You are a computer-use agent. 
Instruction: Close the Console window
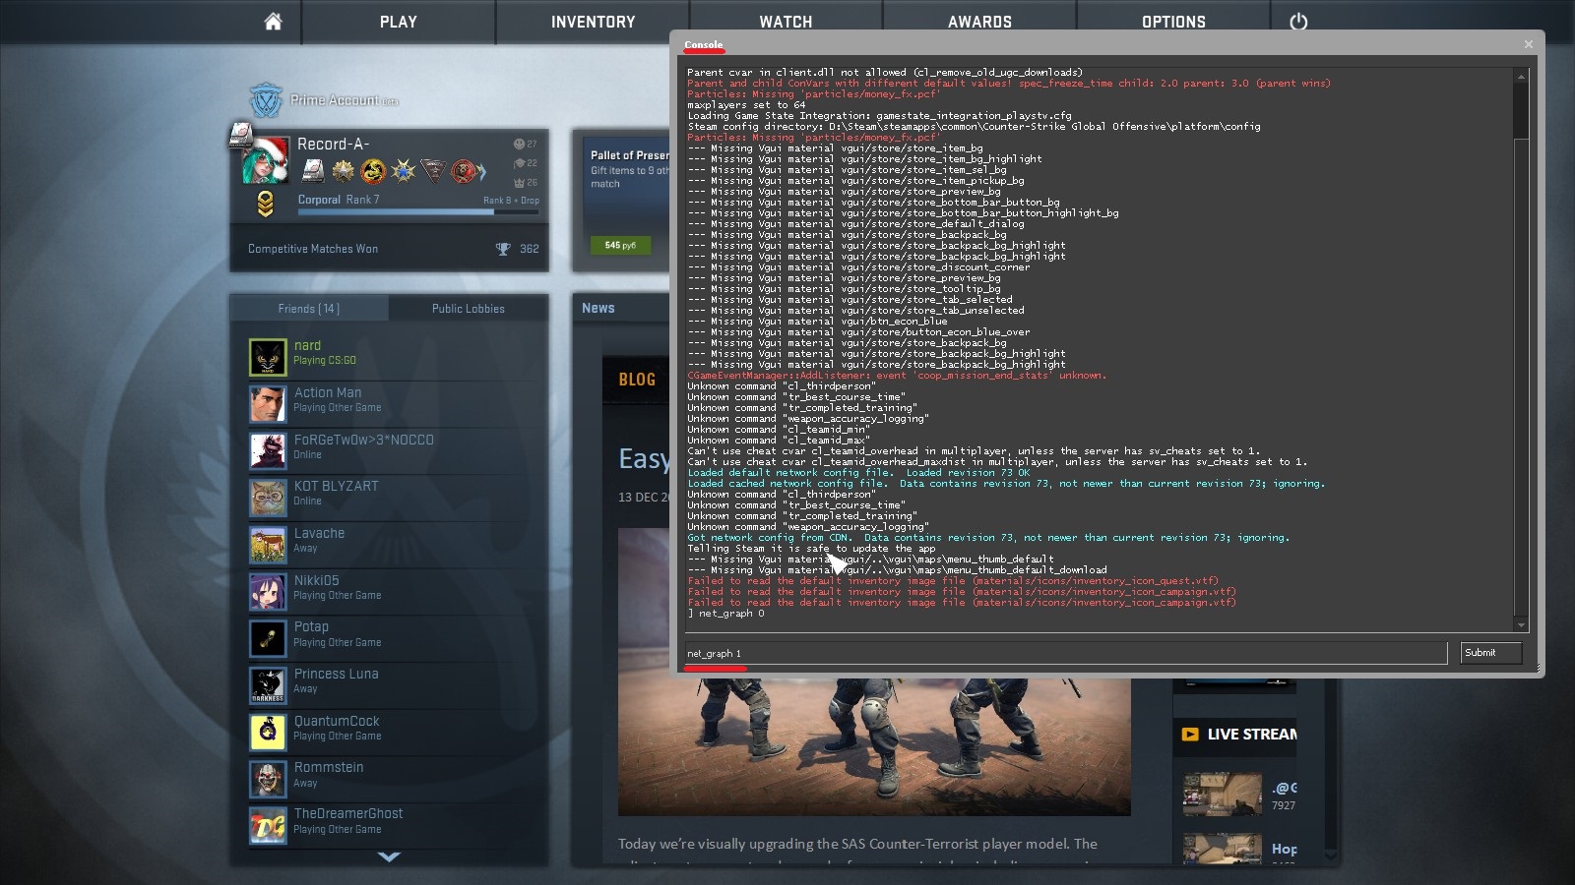1528,44
